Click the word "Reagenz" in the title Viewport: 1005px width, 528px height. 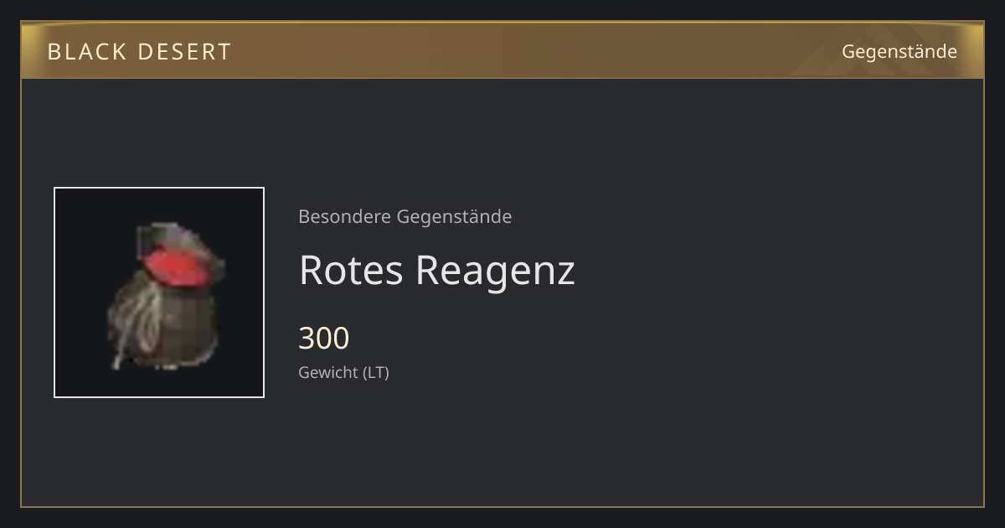pyautogui.click(x=495, y=271)
